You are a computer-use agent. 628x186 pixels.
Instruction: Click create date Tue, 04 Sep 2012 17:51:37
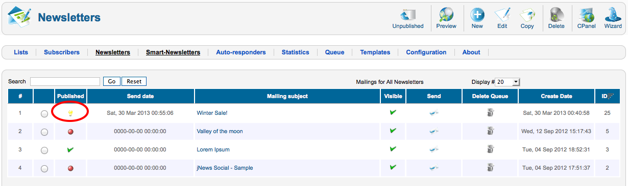pos(557,168)
